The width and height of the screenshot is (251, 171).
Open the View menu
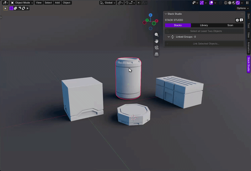39,3
